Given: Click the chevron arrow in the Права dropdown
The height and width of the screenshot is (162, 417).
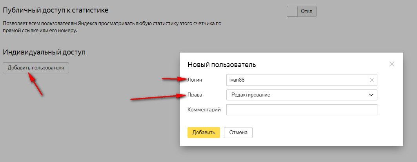Looking at the screenshot, I should 371,95.
